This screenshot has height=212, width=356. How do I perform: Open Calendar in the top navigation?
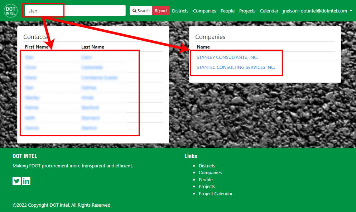click(x=269, y=11)
